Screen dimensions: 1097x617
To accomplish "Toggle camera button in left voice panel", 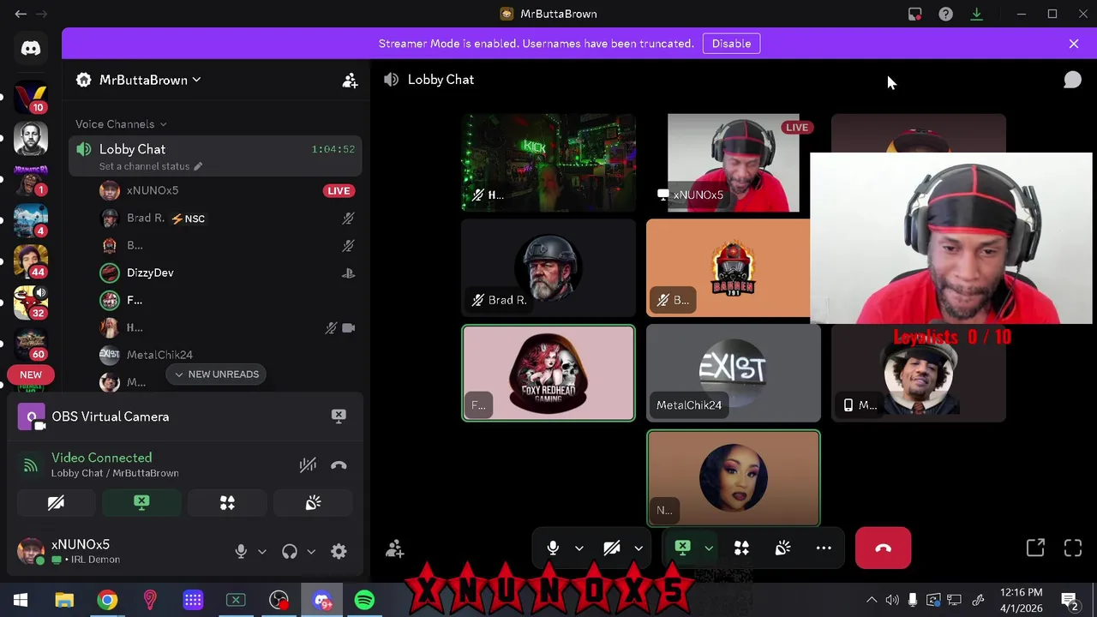I will tap(56, 503).
